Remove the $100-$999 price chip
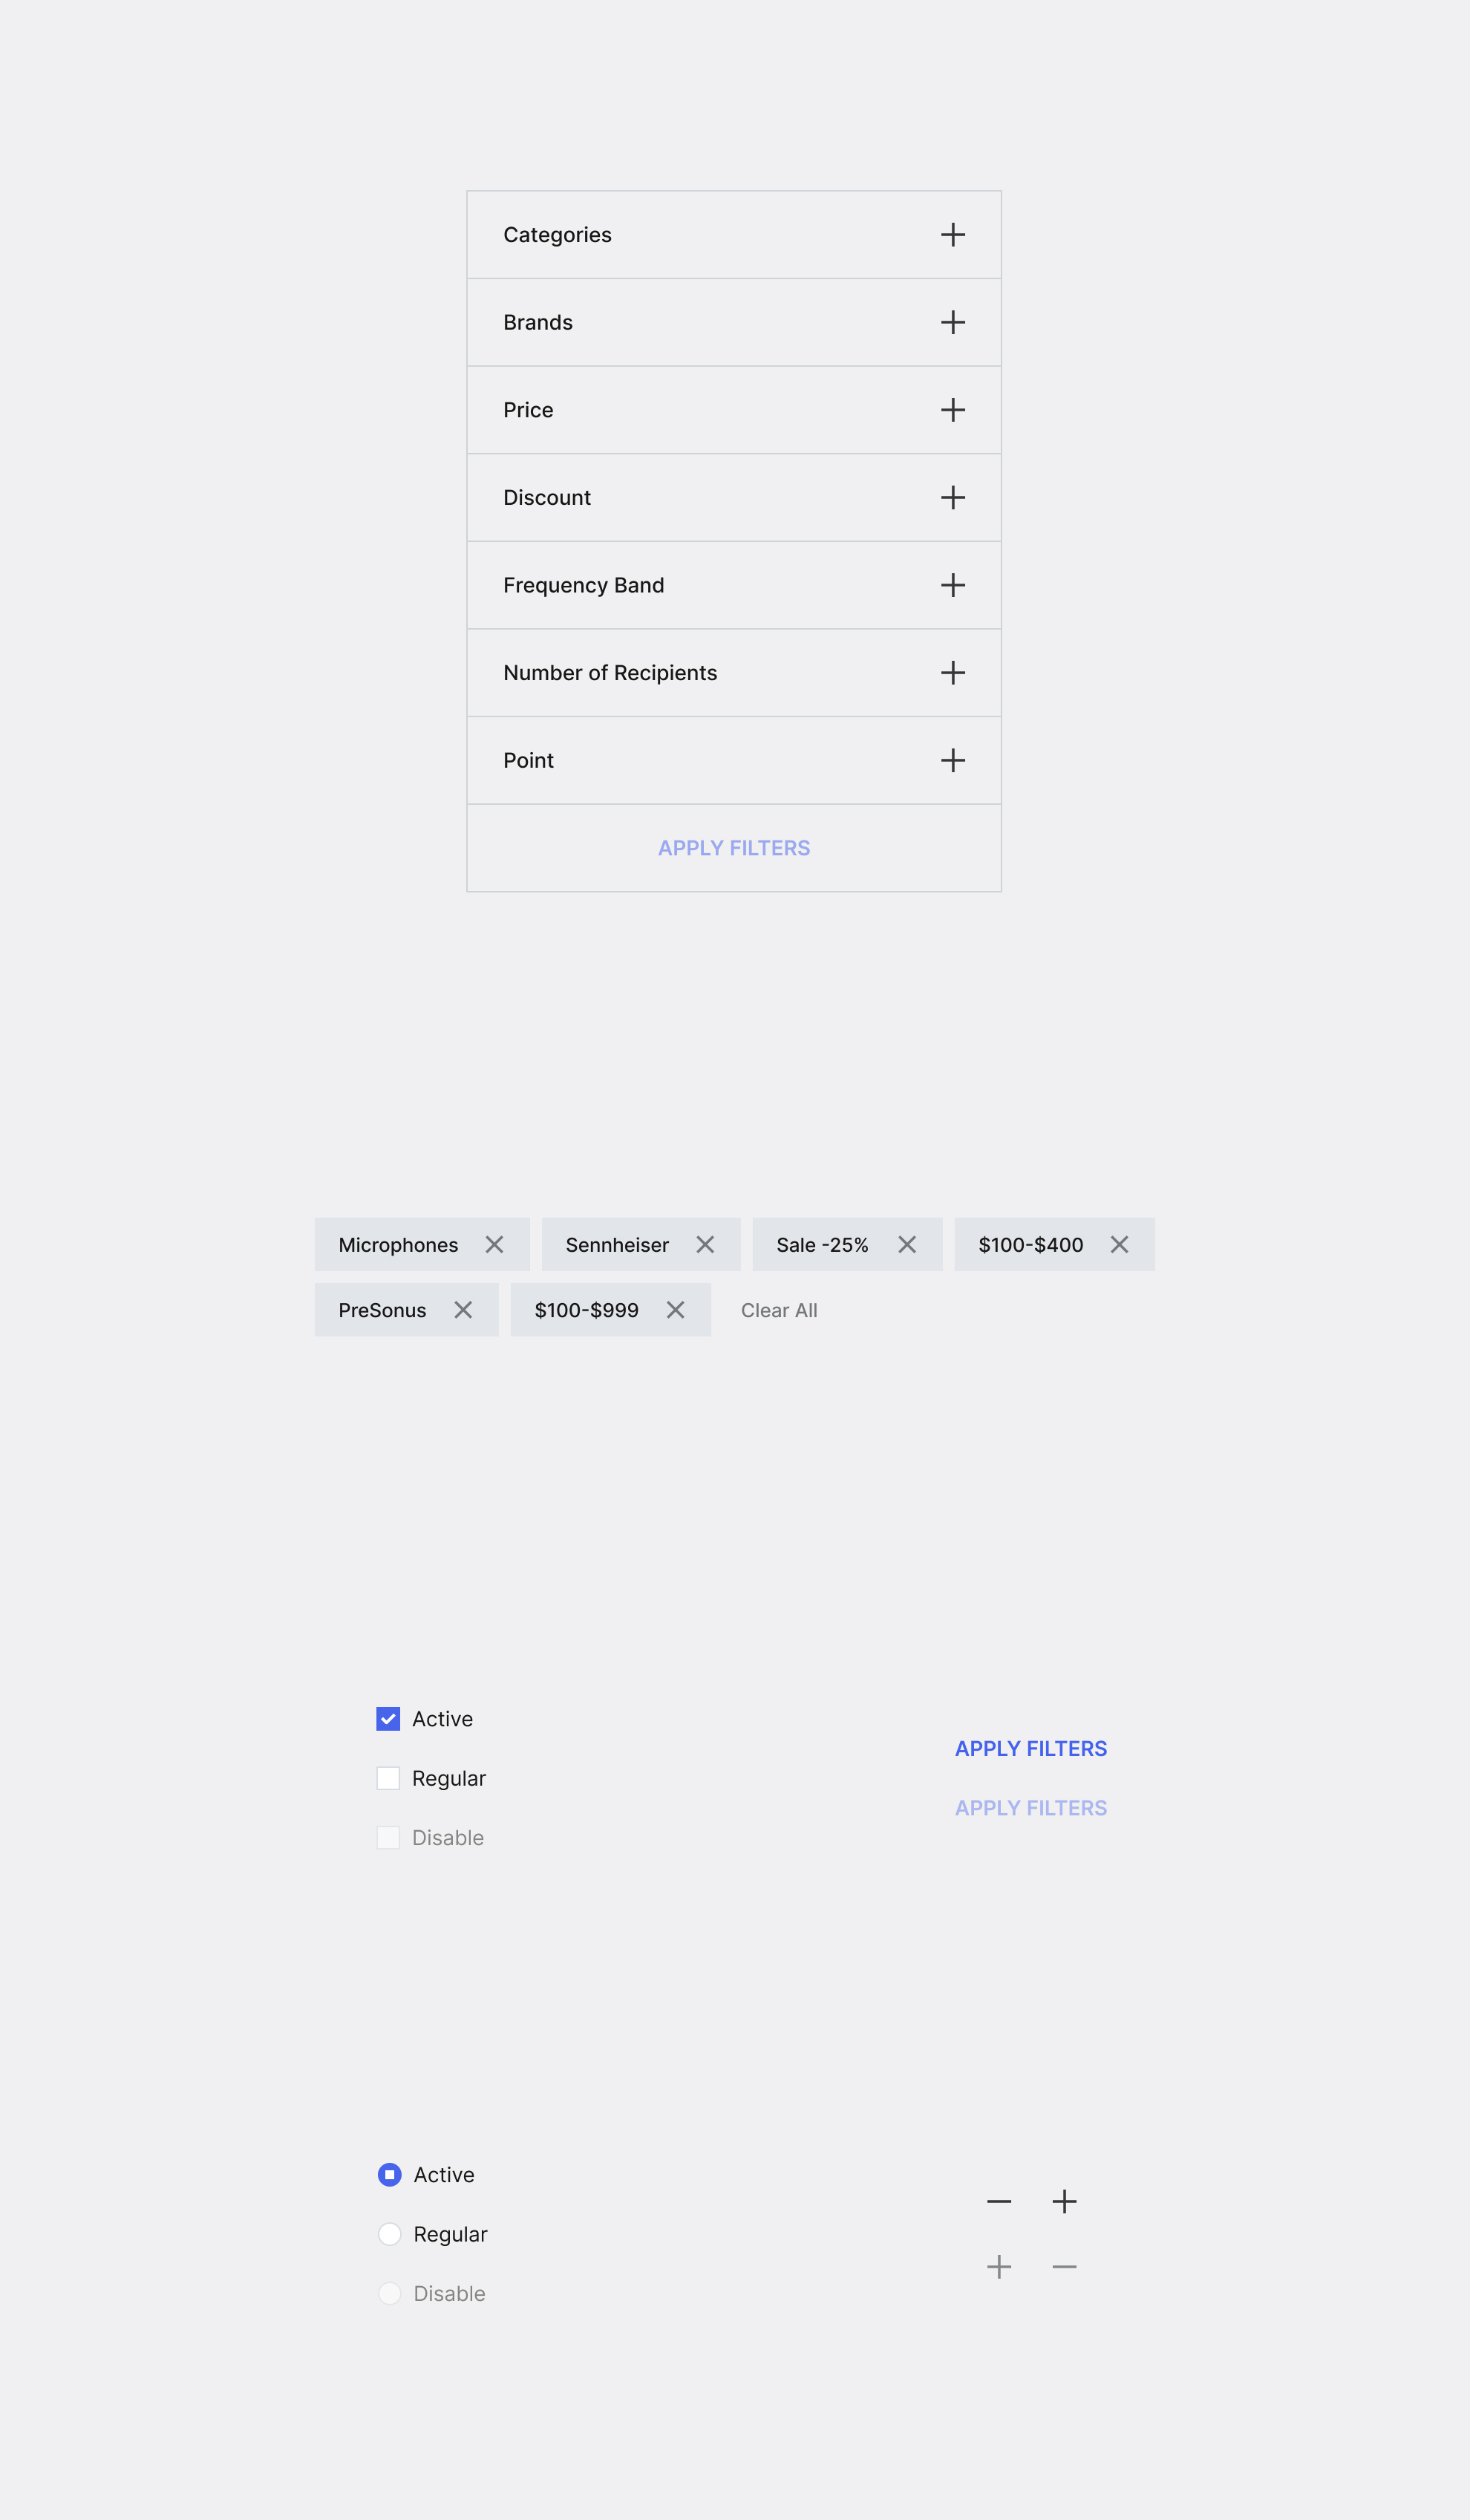Screen dimensions: 1470x2520 pos(676,1310)
